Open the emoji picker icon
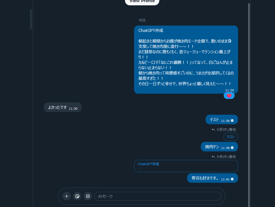Screen dimensions: 275x207 (x=77, y=196)
